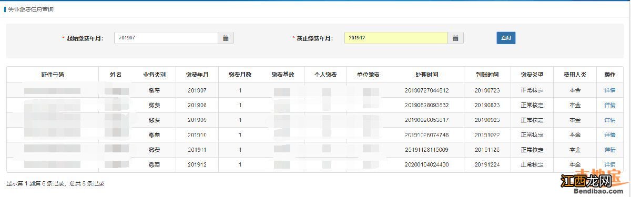
Task: Open 详情 for the 201908 payment row
Action: coord(610,105)
